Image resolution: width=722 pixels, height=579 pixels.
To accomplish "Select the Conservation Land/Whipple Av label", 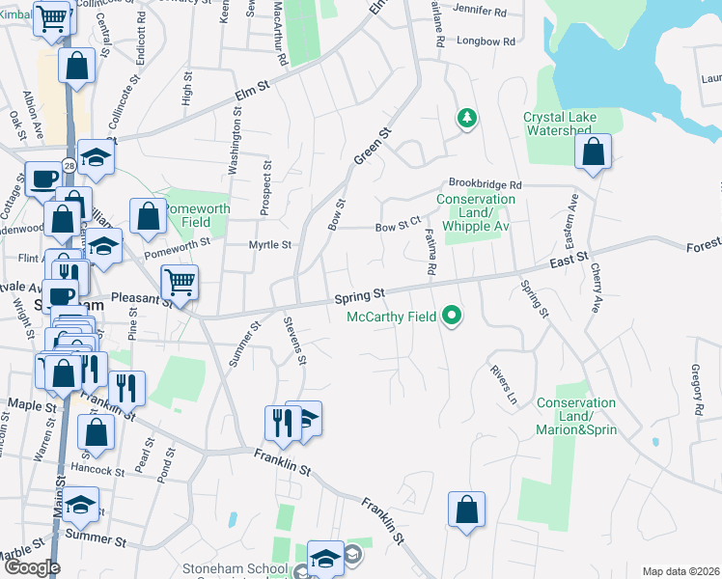I will 476,212.
